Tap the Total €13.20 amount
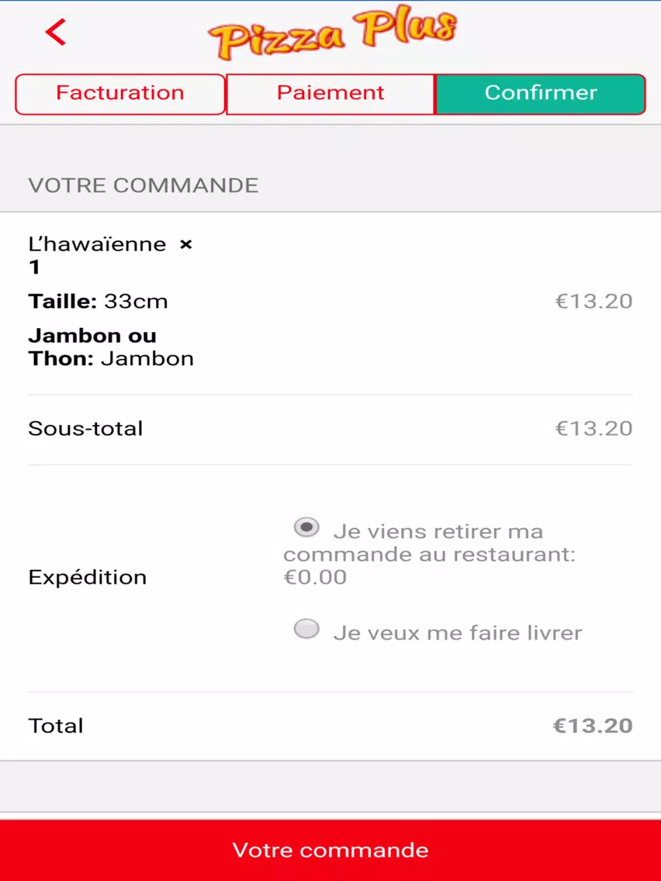Viewport: 661px width, 881px height. tap(593, 726)
